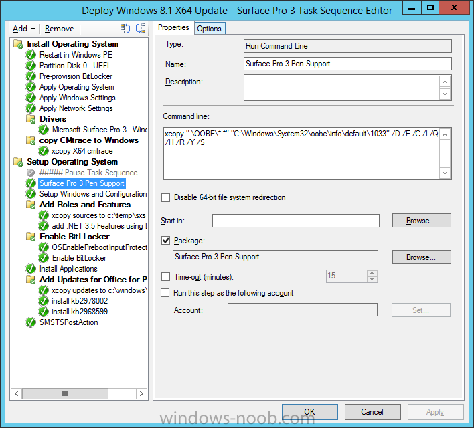Click check icon beside OSEnablePrebootInputProtect step
This screenshot has width=474, height=428.
coord(44,247)
